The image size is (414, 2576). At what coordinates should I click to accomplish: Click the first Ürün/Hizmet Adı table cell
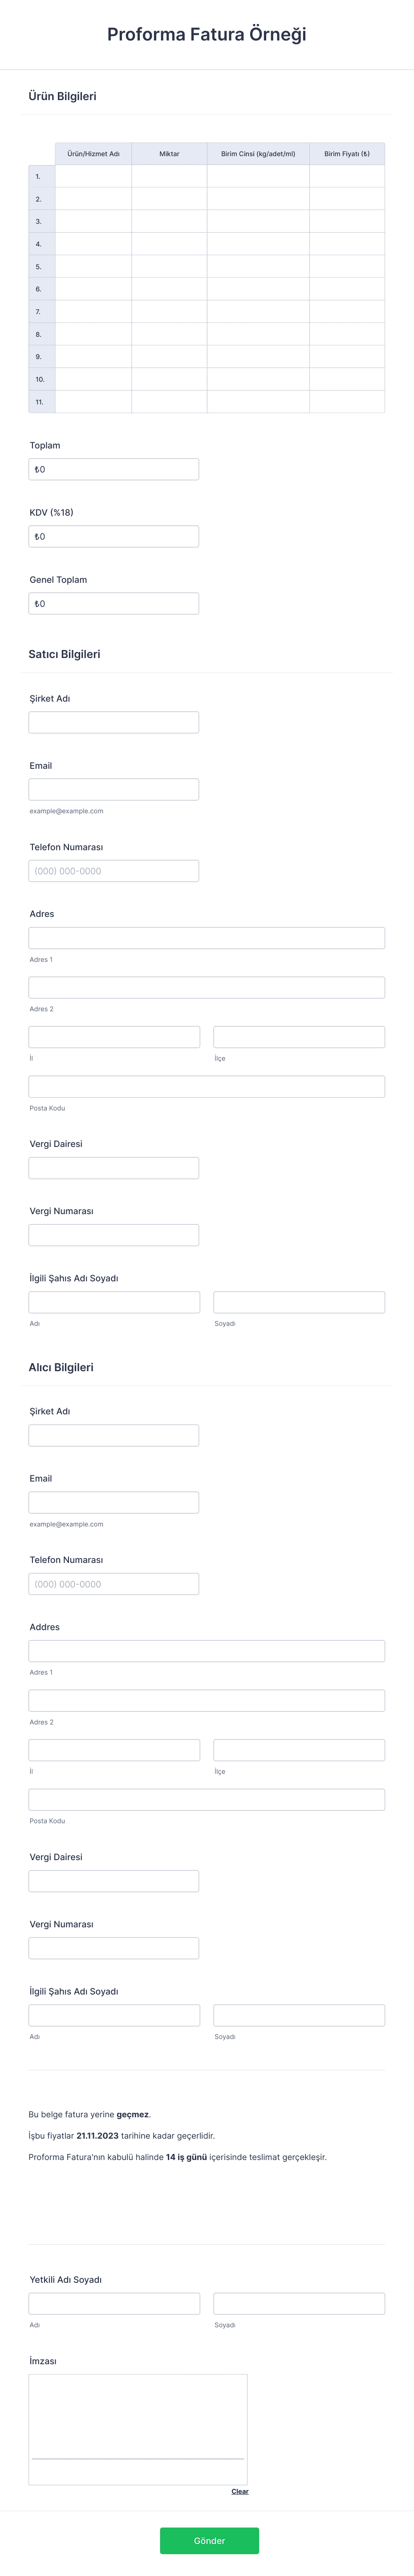coord(94,178)
